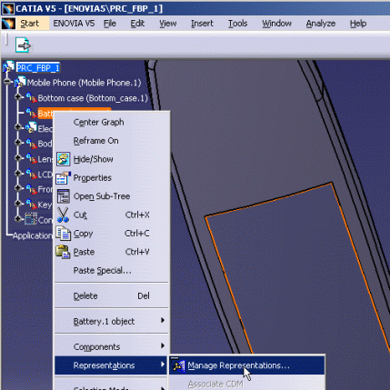Screen dimensions: 390x390
Task: Click the Hide/Show icon in context menu
Action: point(63,159)
